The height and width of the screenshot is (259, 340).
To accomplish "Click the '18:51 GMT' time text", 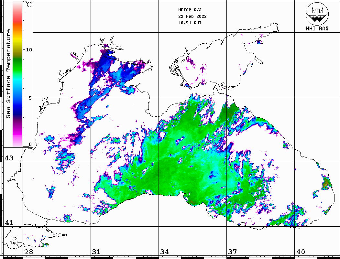I will (x=190, y=23).
